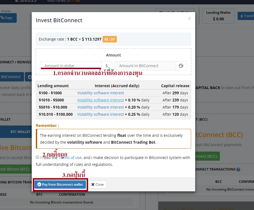Open Volatility software interest link for $10,010 - $100,000

100,114
